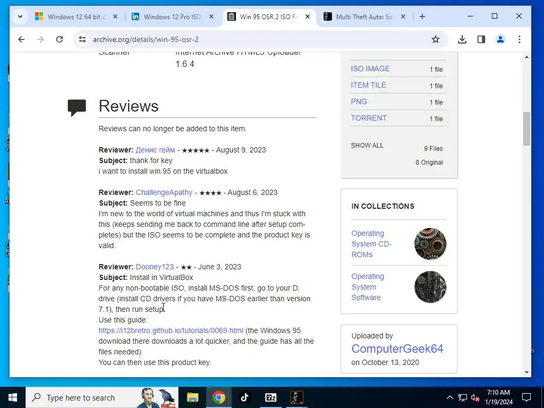Open reviewer Денис гейм profile
Image resolution: width=544 pixels, height=408 pixels.
(x=155, y=150)
